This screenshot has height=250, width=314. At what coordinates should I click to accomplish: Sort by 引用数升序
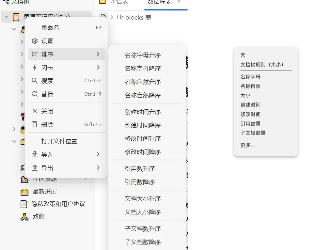pyautogui.click(x=147, y=169)
